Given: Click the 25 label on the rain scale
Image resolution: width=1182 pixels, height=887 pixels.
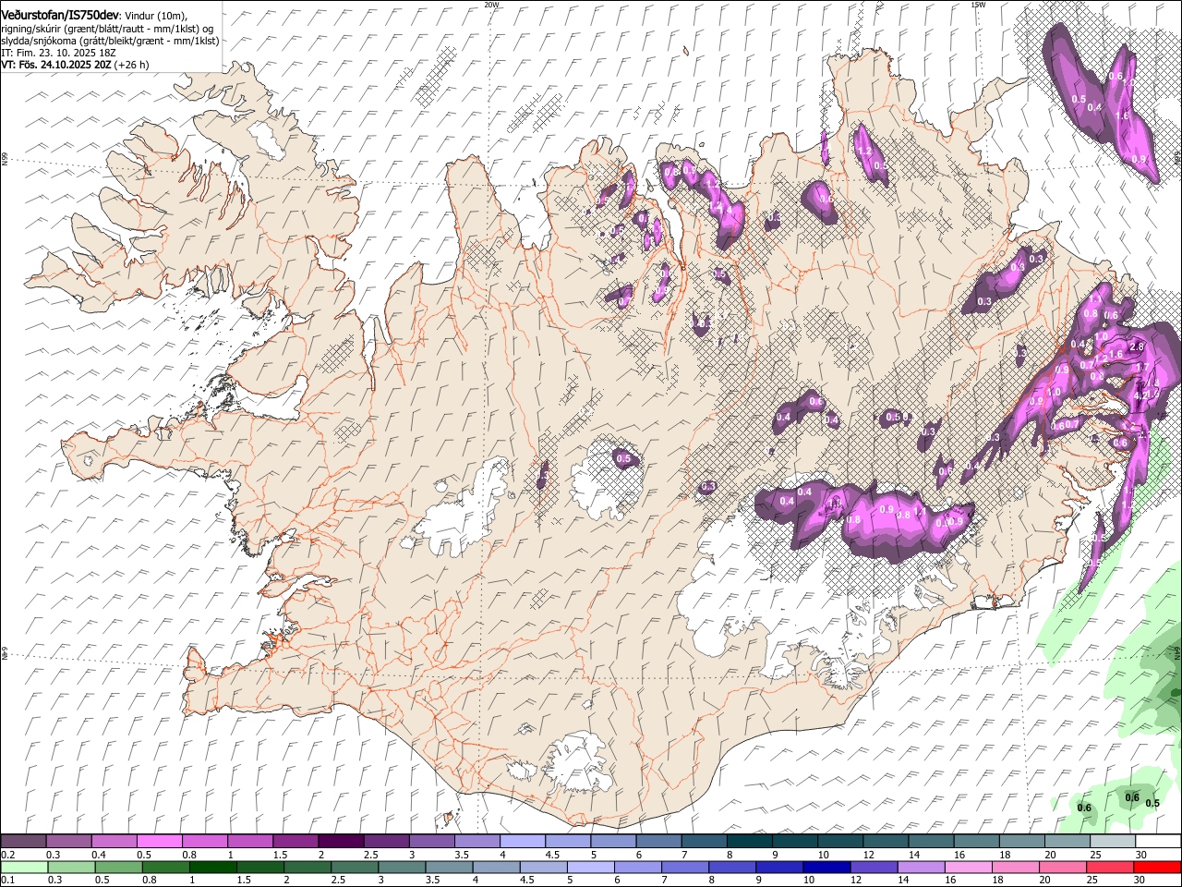Looking at the screenshot, I should (1093, 880).
